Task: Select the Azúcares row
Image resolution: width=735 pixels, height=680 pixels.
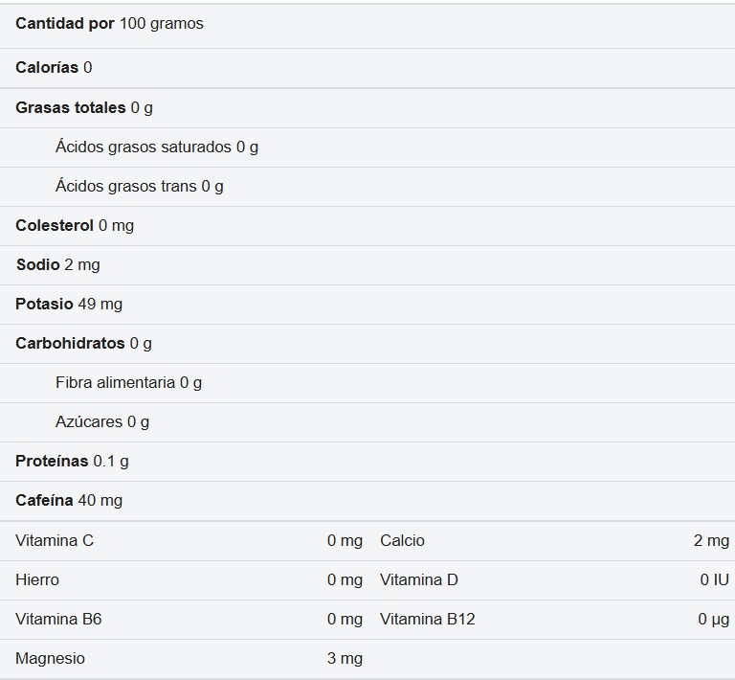Action: click(89, 422)
